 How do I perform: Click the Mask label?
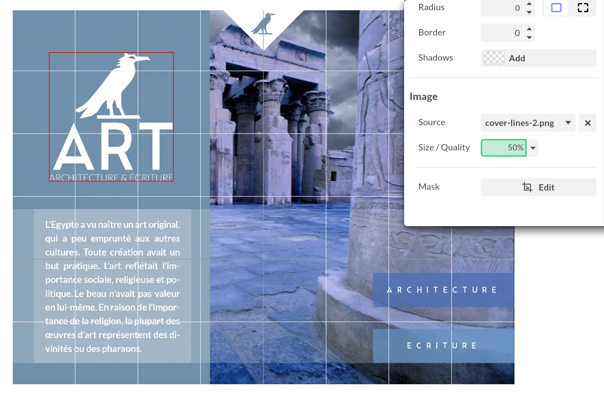[429, 187]
